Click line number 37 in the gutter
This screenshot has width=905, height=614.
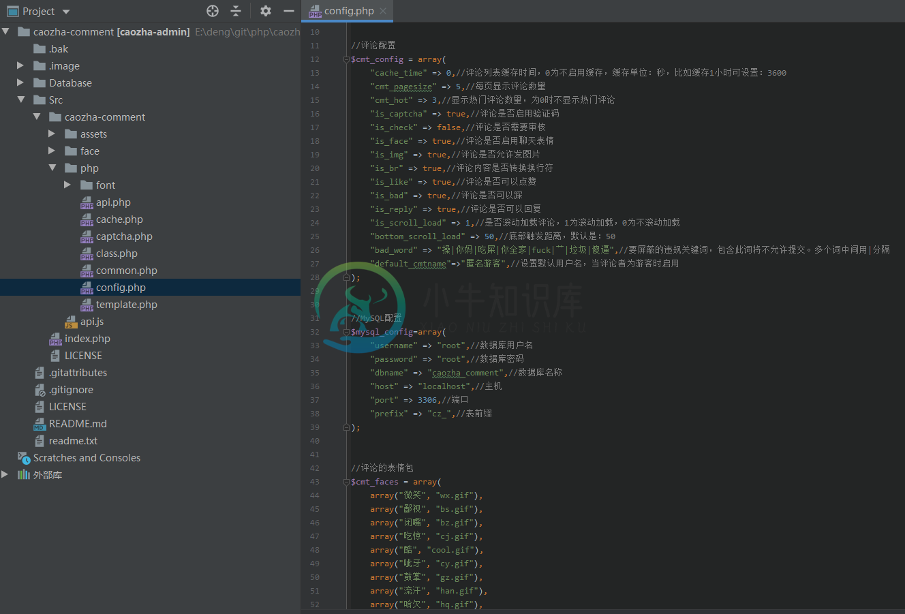click(x=314, y=400)
